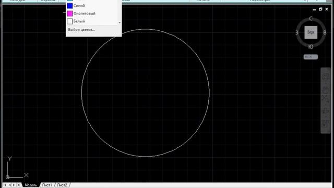This screenshot has width=334, height=188.
Task: Restore down the drawing viewport window
Action: pyautogui.click(x=320, y=9)
